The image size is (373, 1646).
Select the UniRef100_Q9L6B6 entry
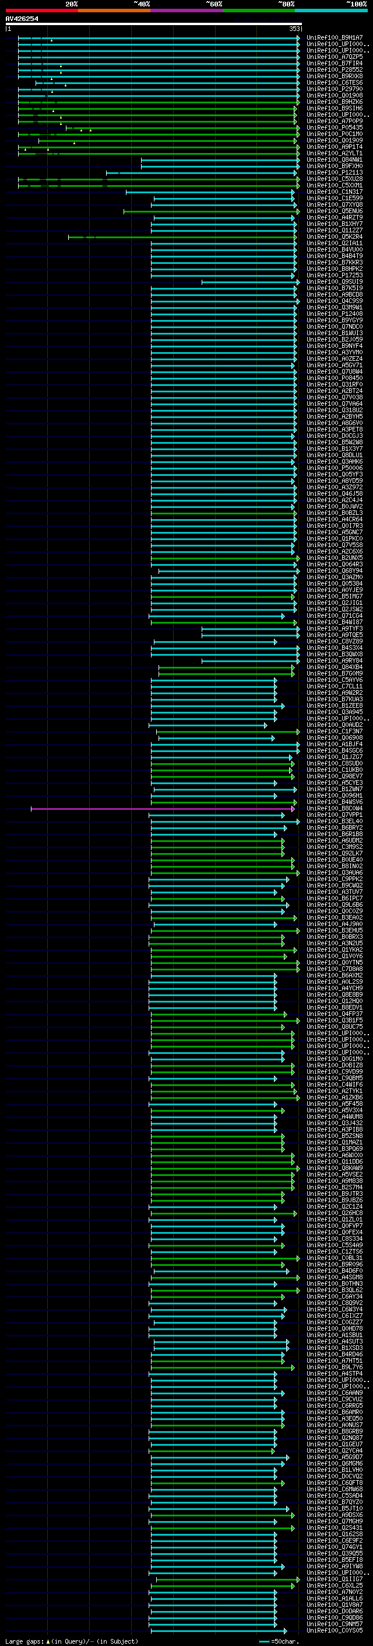[335, 904]
